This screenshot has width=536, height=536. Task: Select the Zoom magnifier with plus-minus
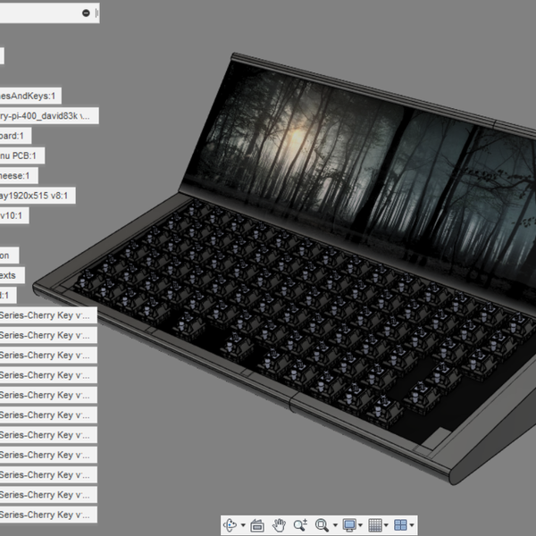coord(300,525)
